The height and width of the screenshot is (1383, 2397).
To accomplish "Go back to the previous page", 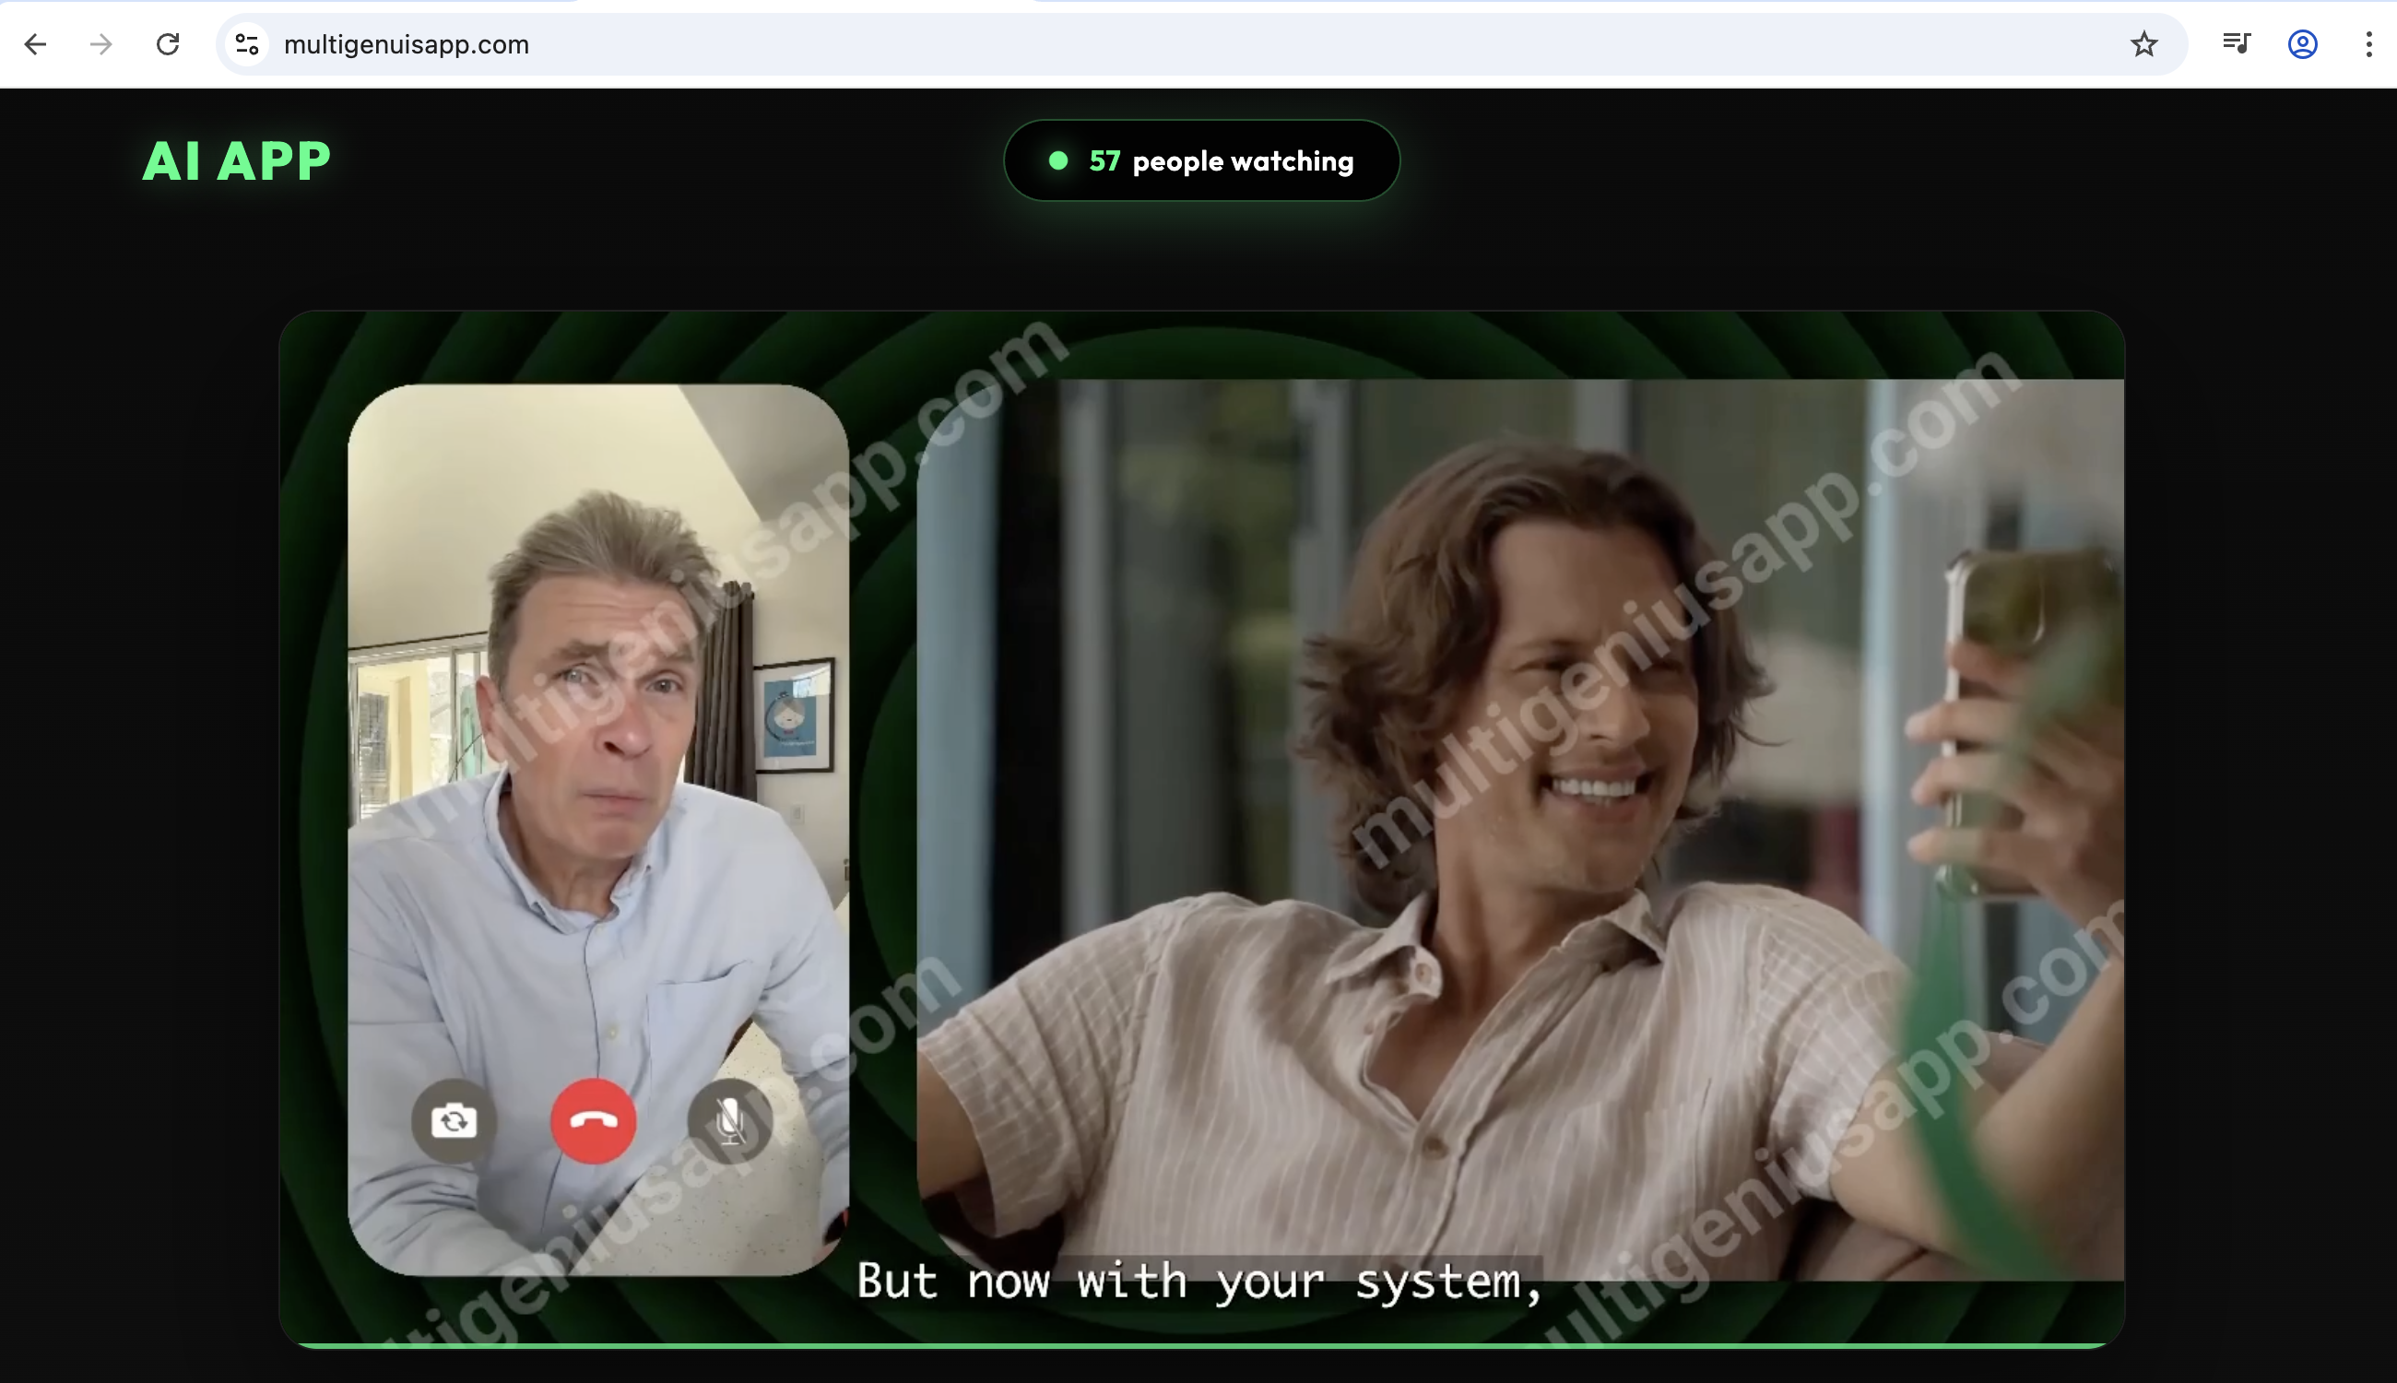I will tap(35, 44).
